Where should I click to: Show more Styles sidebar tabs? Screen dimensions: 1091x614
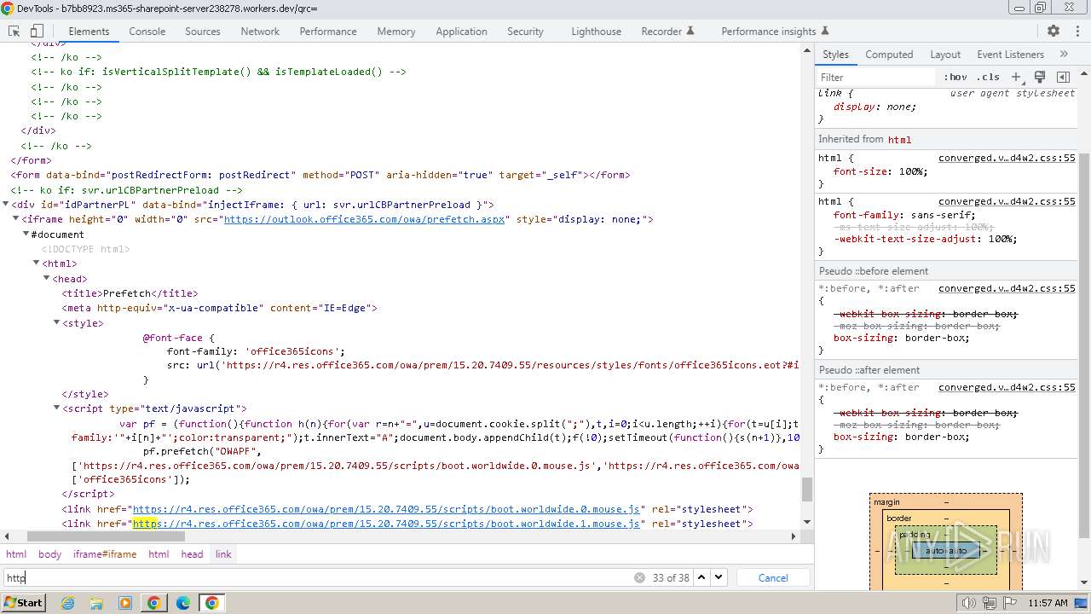tap(1064, 54)
